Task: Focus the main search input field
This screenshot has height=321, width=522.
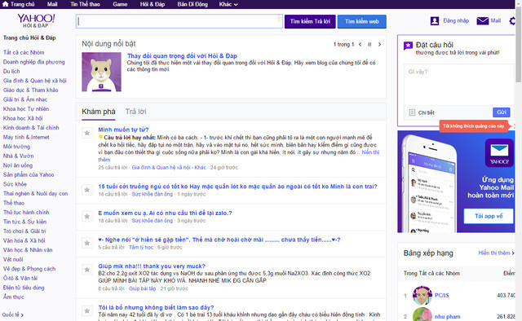Action: point(179,21)
